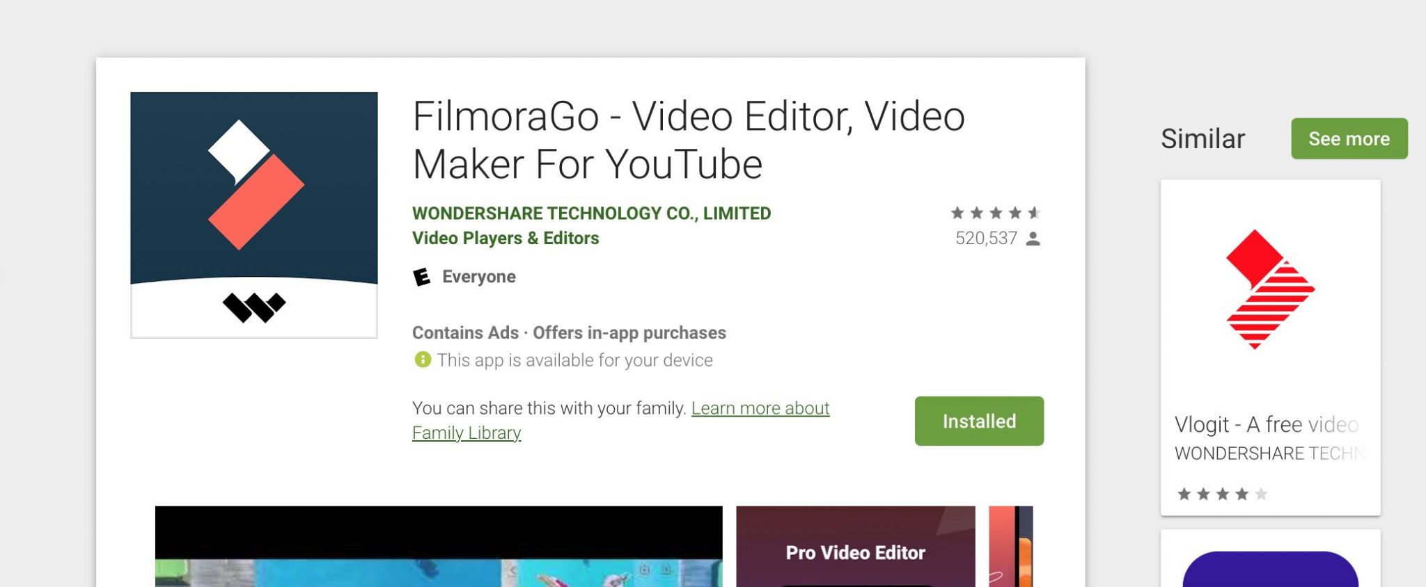This screenshot has width=1426, height=587.
Task: Click the green info icon for device availability
Action: (423, 360)
